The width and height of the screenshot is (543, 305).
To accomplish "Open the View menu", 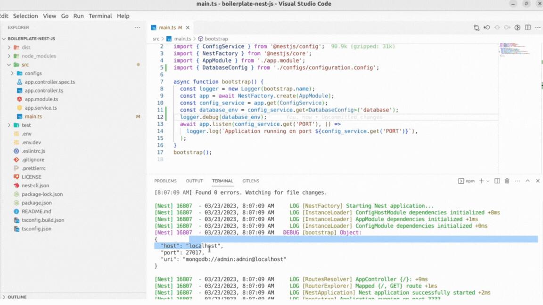I will point(49,16).
